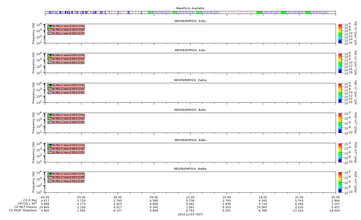Viewport: 361px width, 220px height.
Task: Select the spectrogram icon in the BvBv panel
Action: (50, 145)
